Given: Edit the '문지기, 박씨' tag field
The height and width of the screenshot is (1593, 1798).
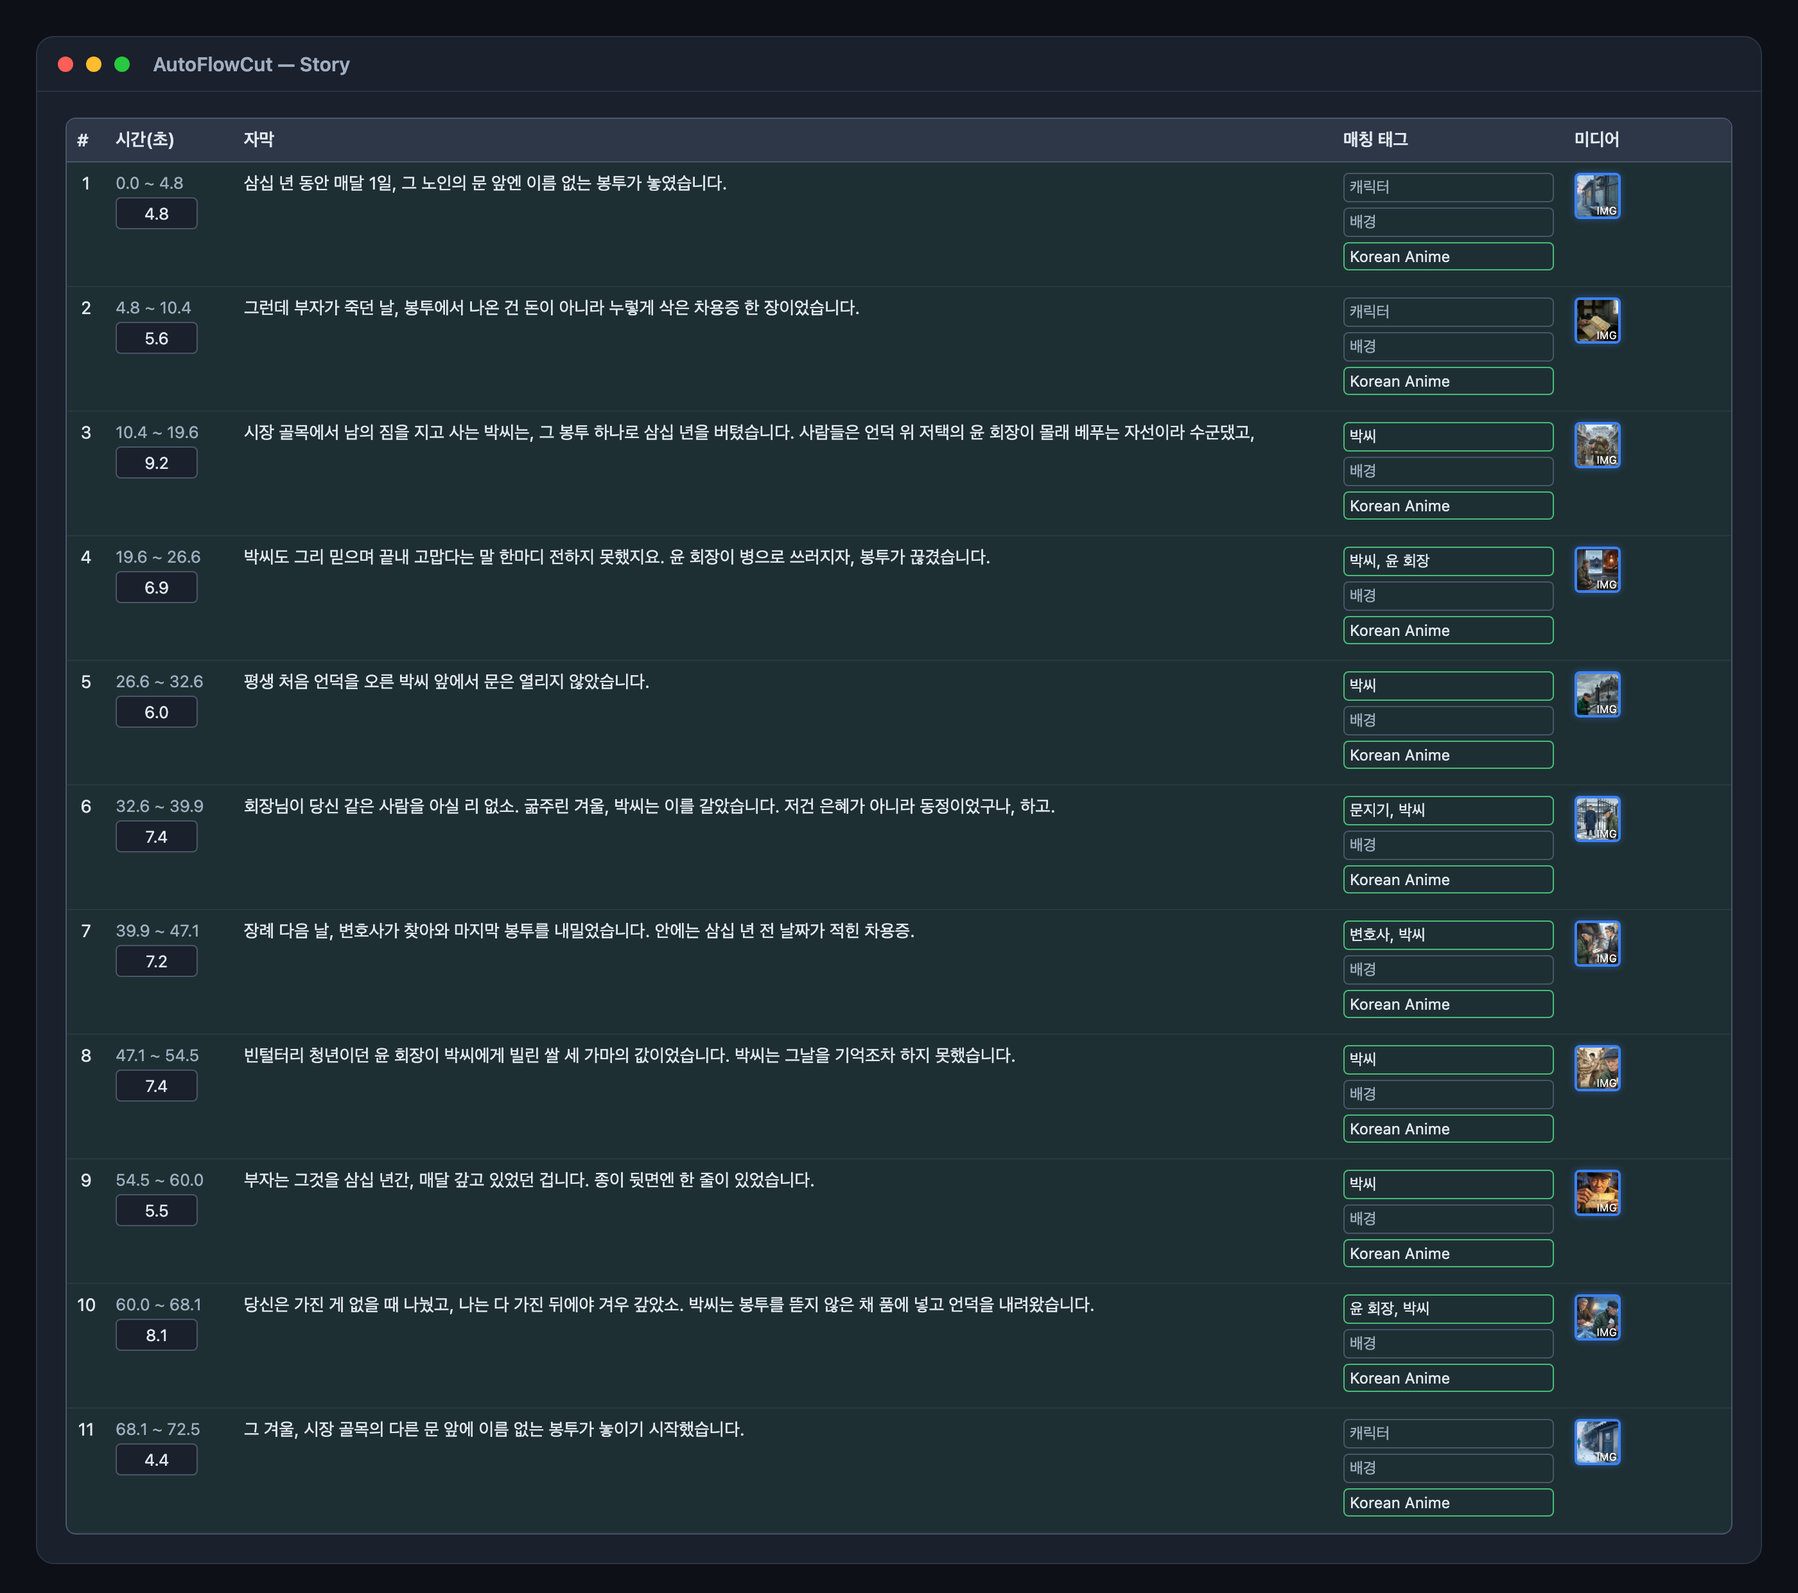Looking at the screenshot, I should [1447, 810].
